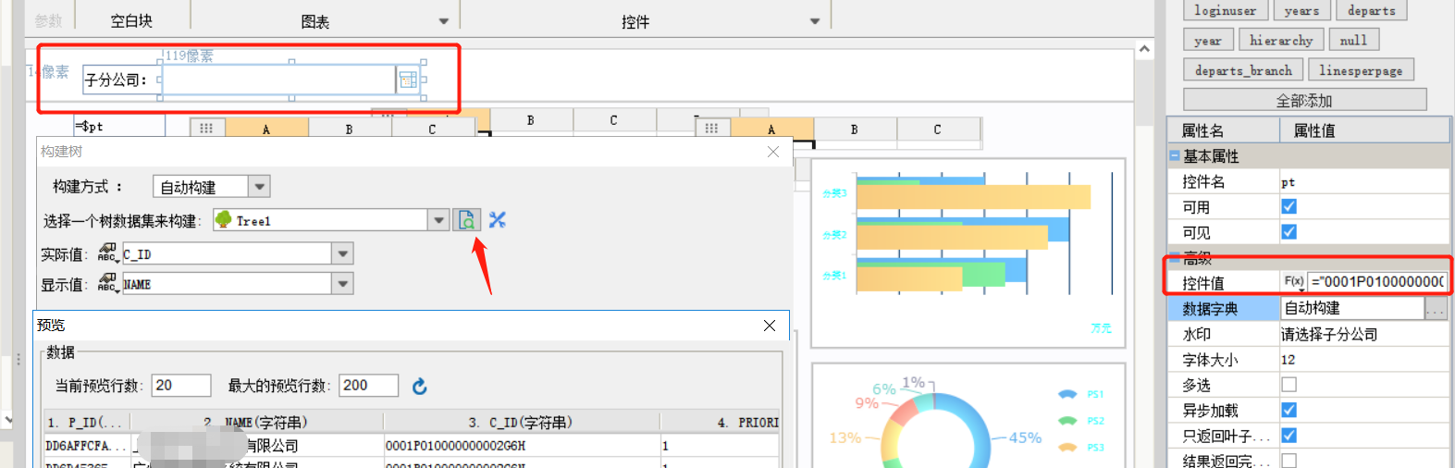Click the refresh icon in the preview dialog

(x=419, y=387)
